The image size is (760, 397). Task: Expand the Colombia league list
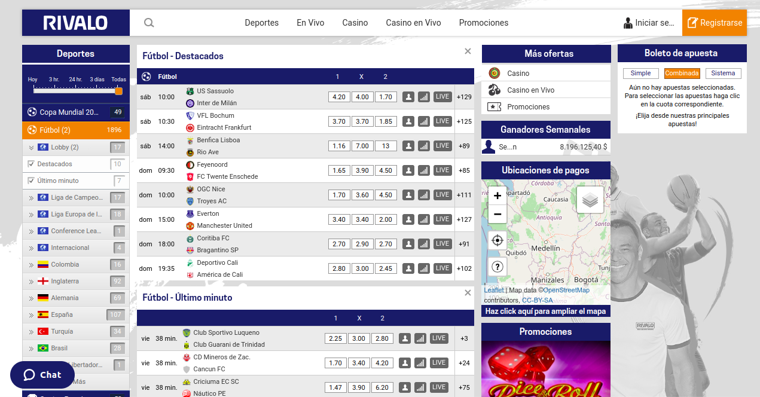tap(31, 264)
